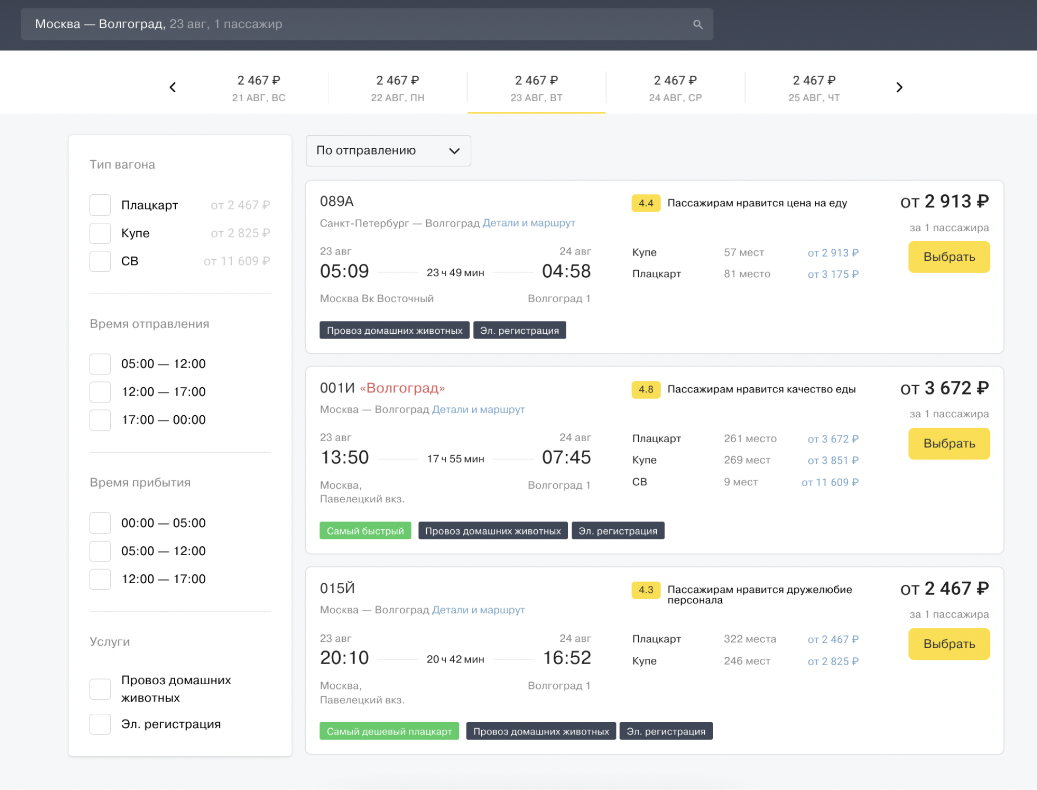Image resolution: width=1037 pixels, height=790 pixels.
Task: Click departure time 05:09
Action: tap(344, 271)
